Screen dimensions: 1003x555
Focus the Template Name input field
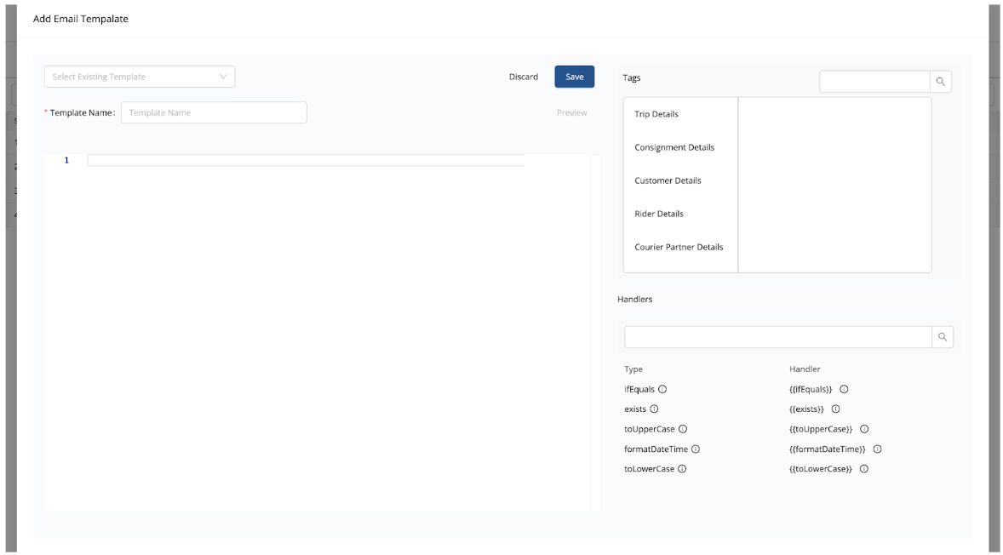pyautogui.click(x=214, y=112)
